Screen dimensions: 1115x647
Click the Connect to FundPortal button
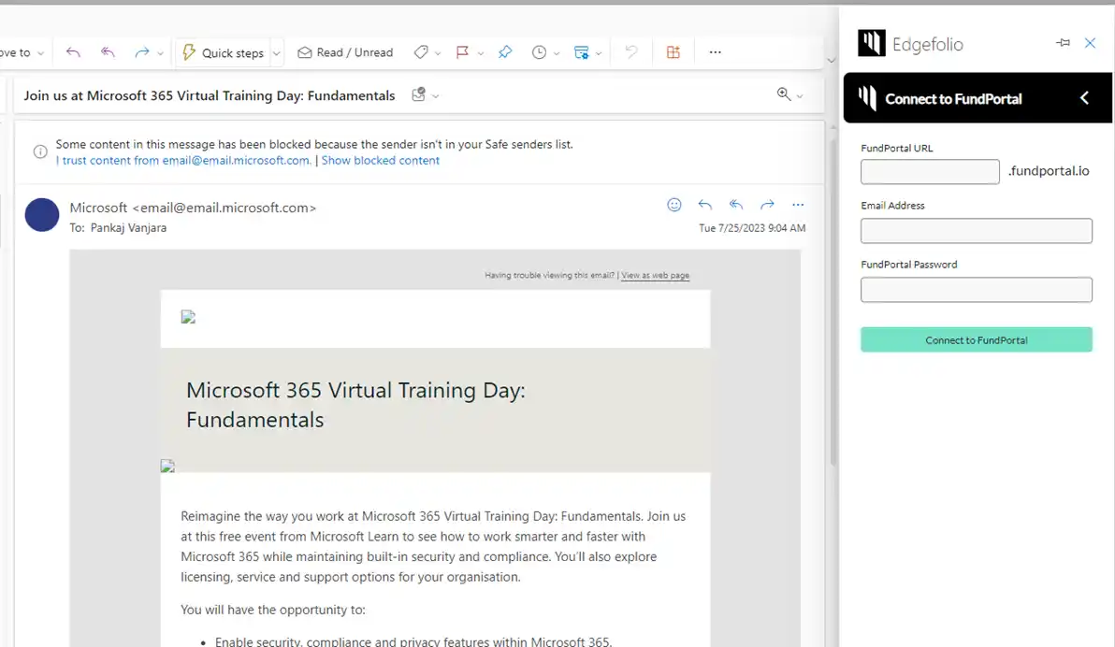977,339
